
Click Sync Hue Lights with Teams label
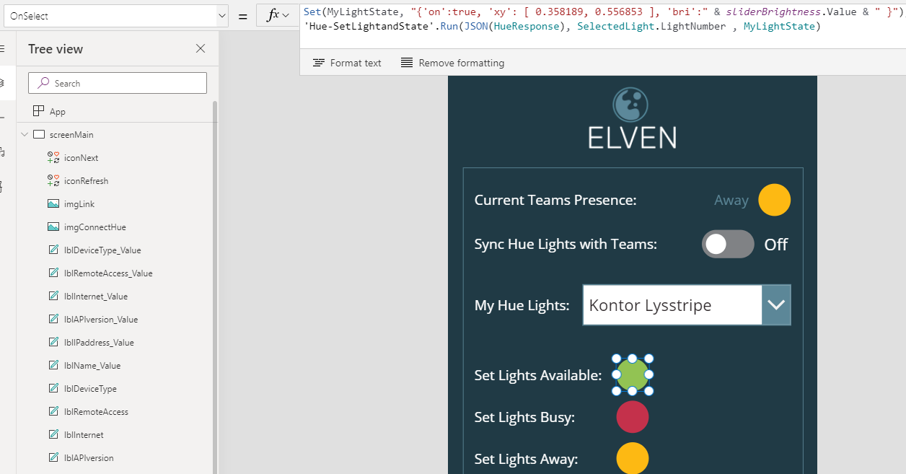pyautogui.click(x=566, y=244)
